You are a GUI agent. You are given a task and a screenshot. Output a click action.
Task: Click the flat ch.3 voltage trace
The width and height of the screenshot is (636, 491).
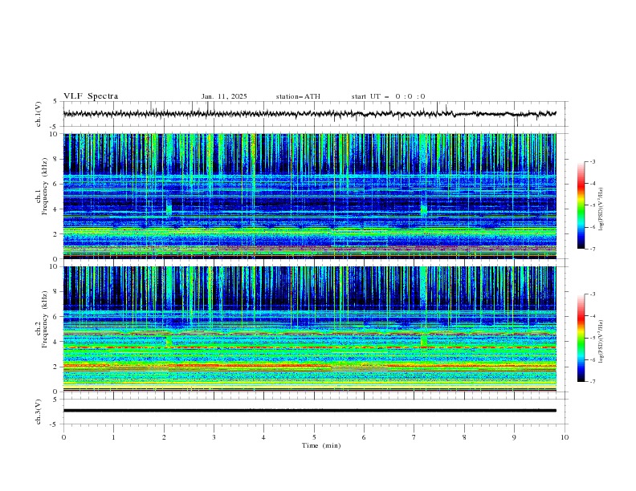309,411
